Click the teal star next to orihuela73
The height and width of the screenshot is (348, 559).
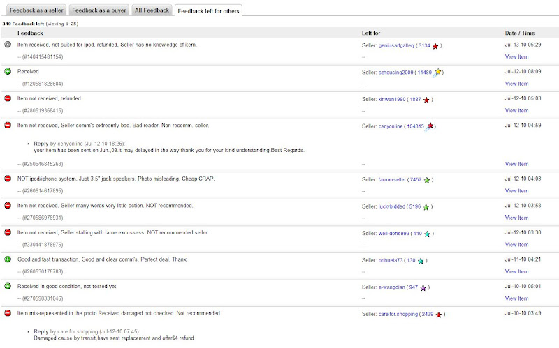tap(421, 261)
